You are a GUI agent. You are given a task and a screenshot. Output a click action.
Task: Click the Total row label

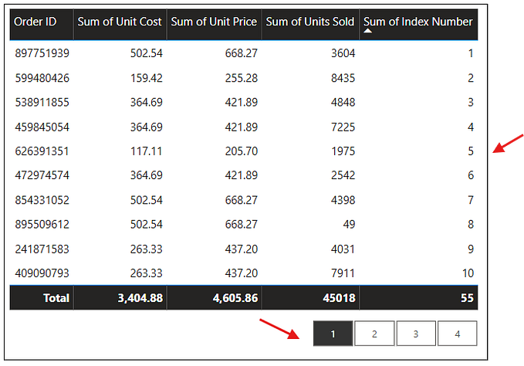[x=56, y=298]
